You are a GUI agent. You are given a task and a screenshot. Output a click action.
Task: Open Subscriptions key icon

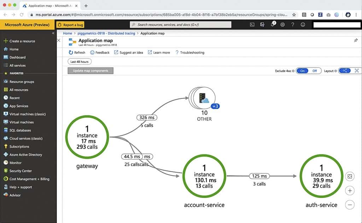click(x=6, y=146)
